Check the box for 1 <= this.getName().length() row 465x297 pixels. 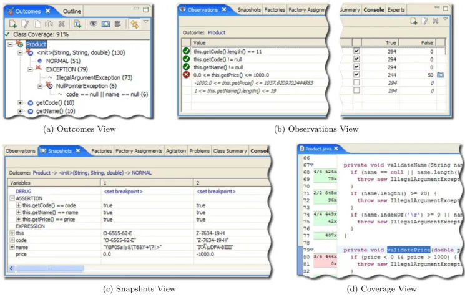[x=356, y=90]
